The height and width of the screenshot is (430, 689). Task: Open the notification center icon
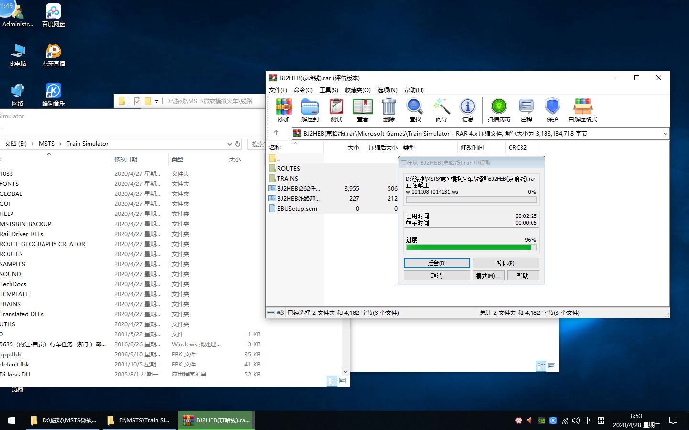[x=673, y=420]
